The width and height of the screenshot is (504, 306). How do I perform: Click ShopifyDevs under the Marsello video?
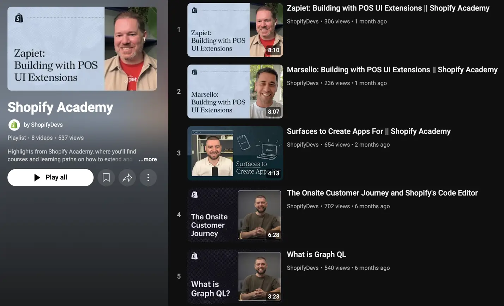(x=303, y=83)
